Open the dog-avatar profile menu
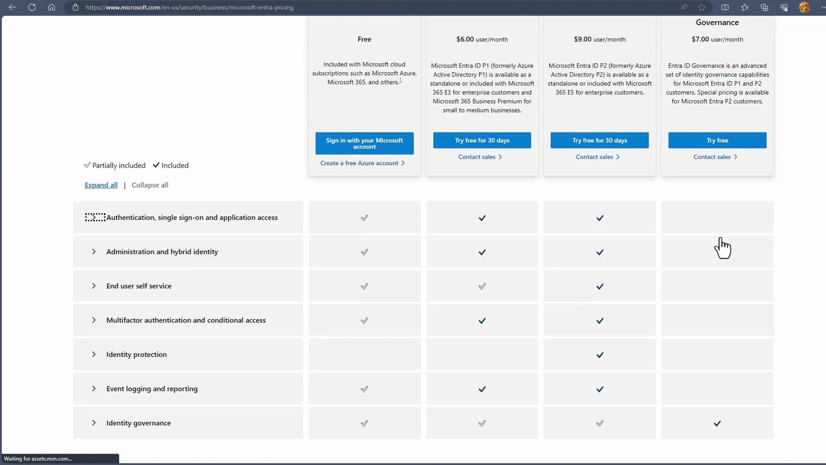 tap(804, 7)
